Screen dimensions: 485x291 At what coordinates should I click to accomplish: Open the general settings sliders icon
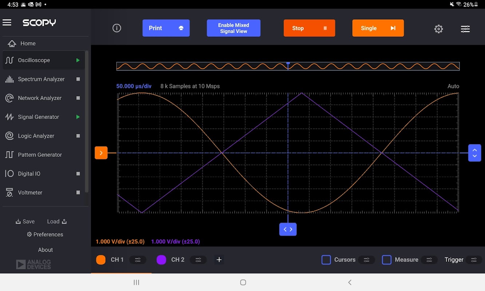point(465,29)
